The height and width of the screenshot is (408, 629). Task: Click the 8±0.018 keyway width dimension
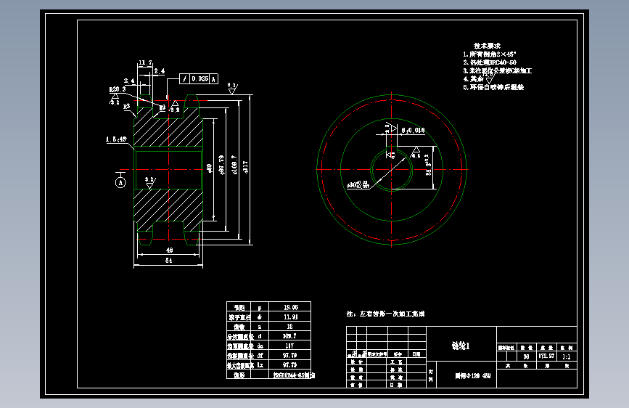tap(413, 131)
